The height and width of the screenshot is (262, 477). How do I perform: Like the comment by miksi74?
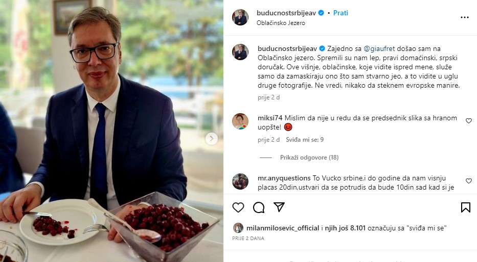tap(468, 121)
